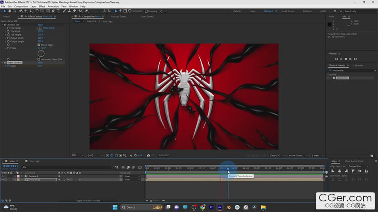Select the Brush tool
The image size is (378, 212).
pos(64,11)
